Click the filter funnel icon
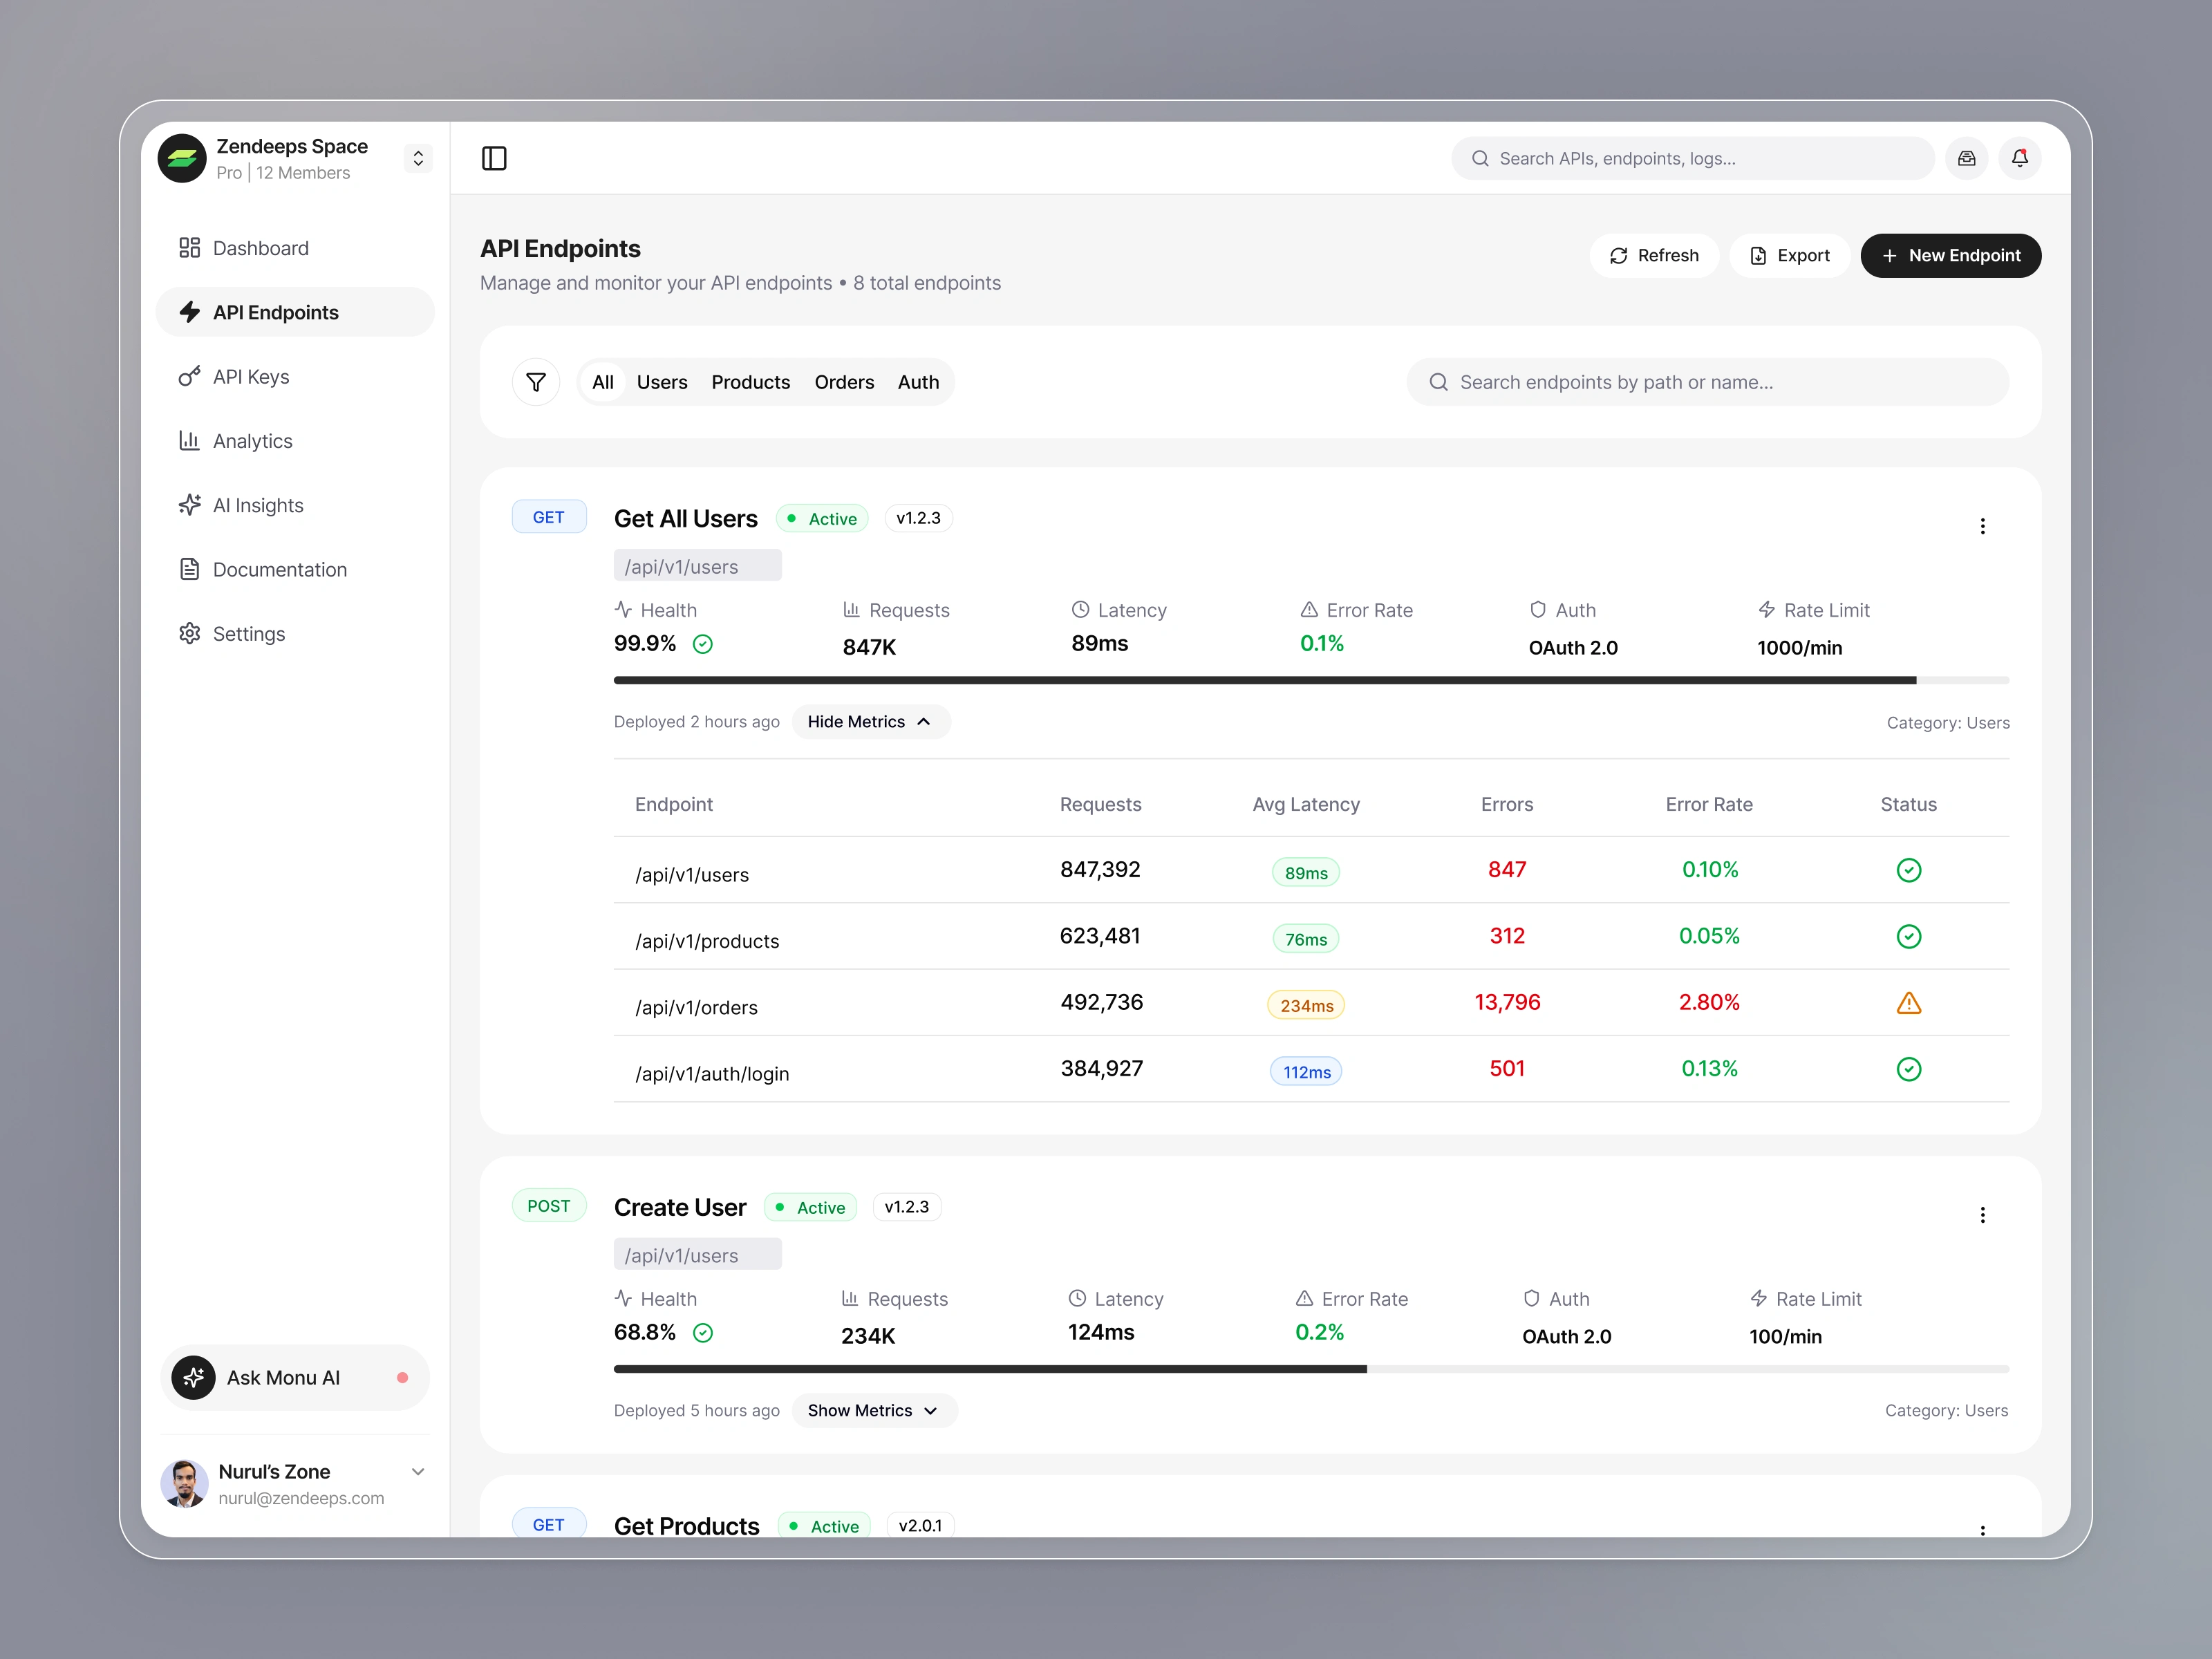Image resolution: width=2212 pixels, height=1659 pixels. [x=536, y=382]
